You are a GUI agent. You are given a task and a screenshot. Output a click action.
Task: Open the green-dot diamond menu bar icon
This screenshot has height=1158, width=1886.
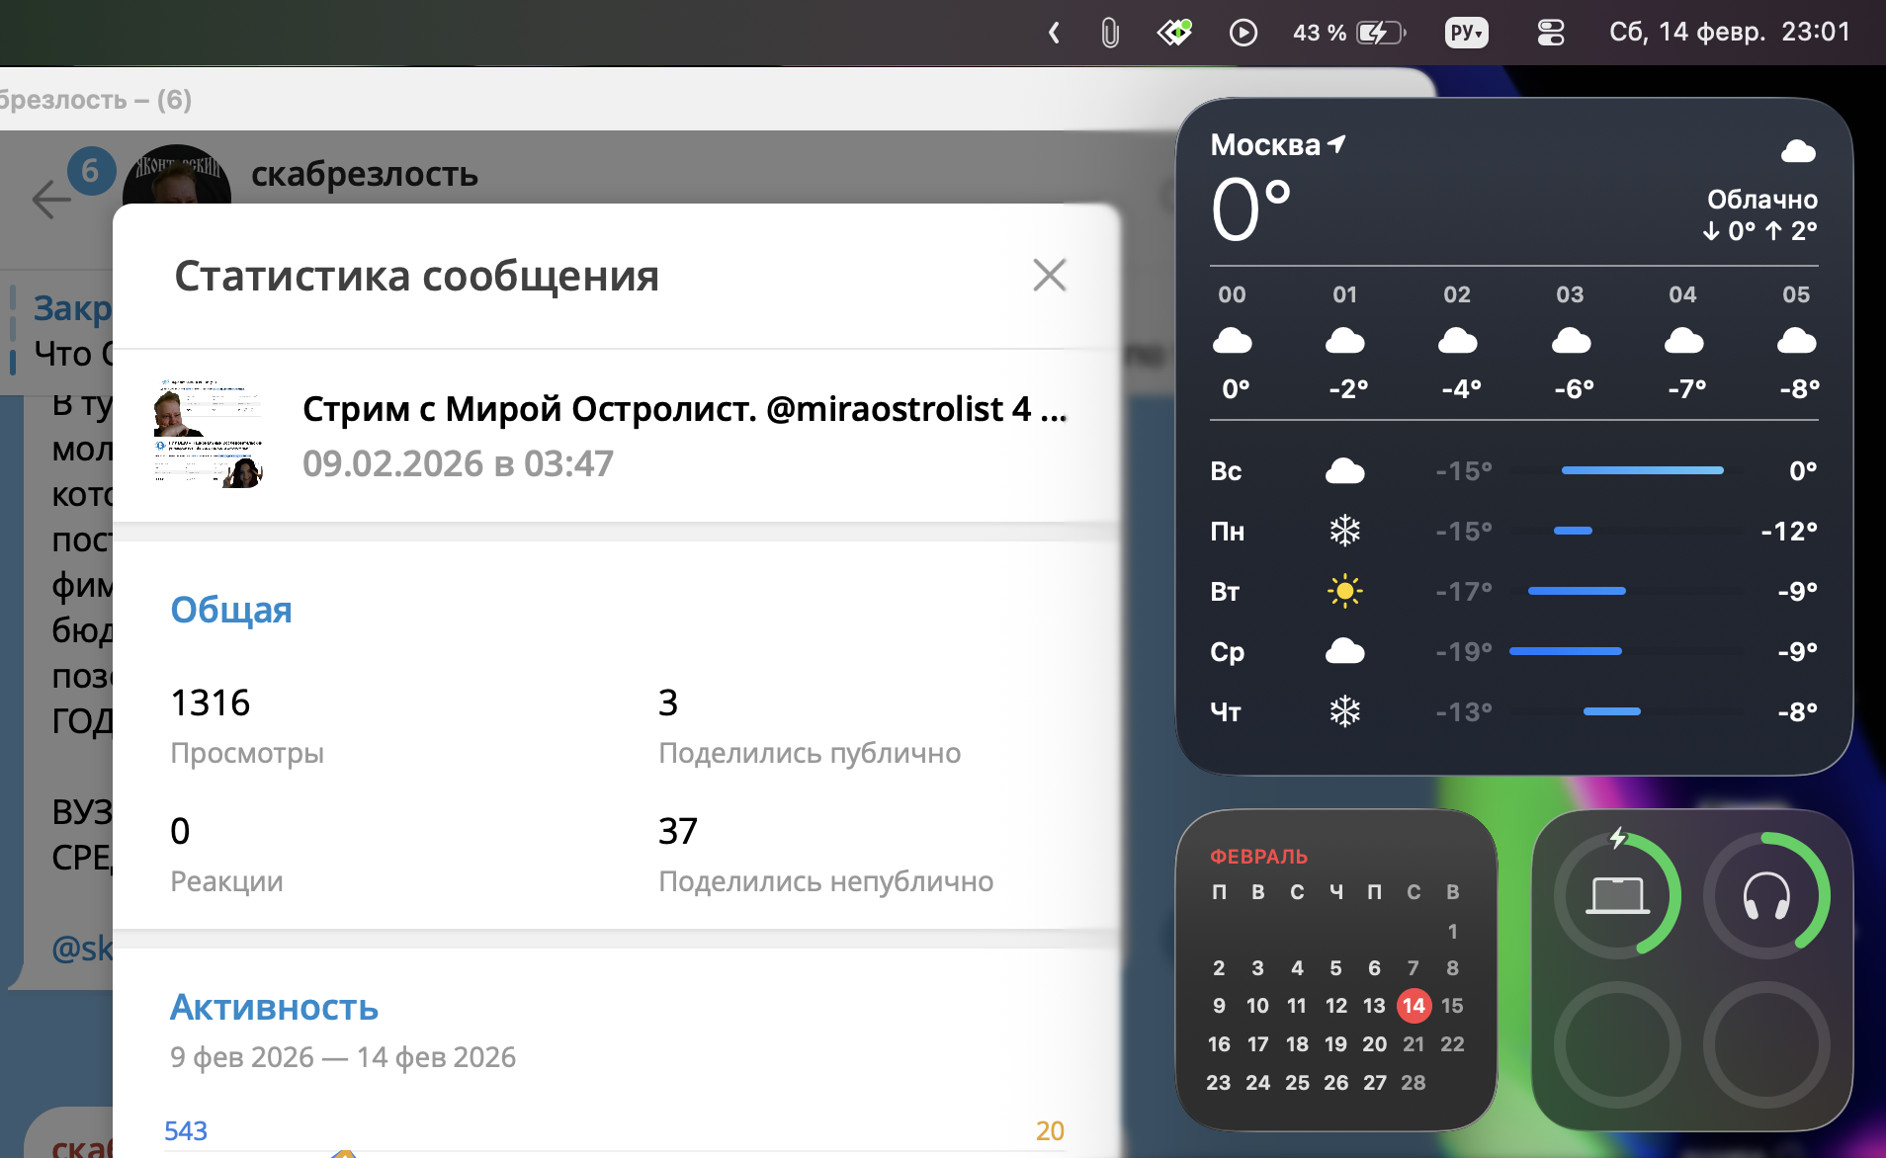1174,33
